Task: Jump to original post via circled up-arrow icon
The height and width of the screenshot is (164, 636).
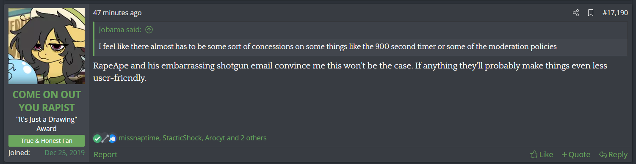Action: 149,30
